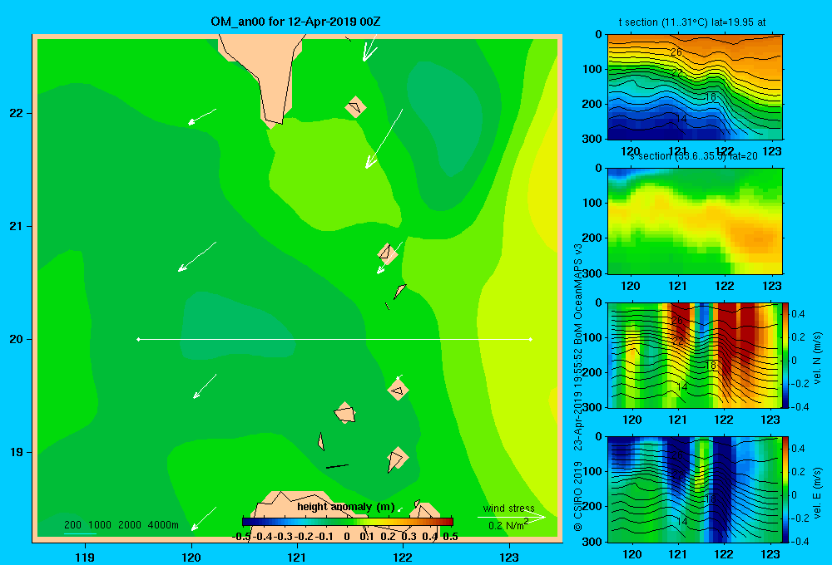Image resolution: width=832 pixels, height=565 pixels.
Task: Open the eastward velocity section panel
Action: point(695,489)
